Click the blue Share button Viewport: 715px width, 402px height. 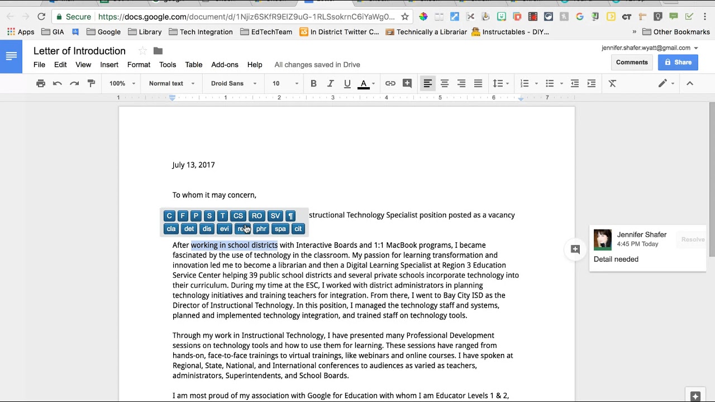pos(678,63)
